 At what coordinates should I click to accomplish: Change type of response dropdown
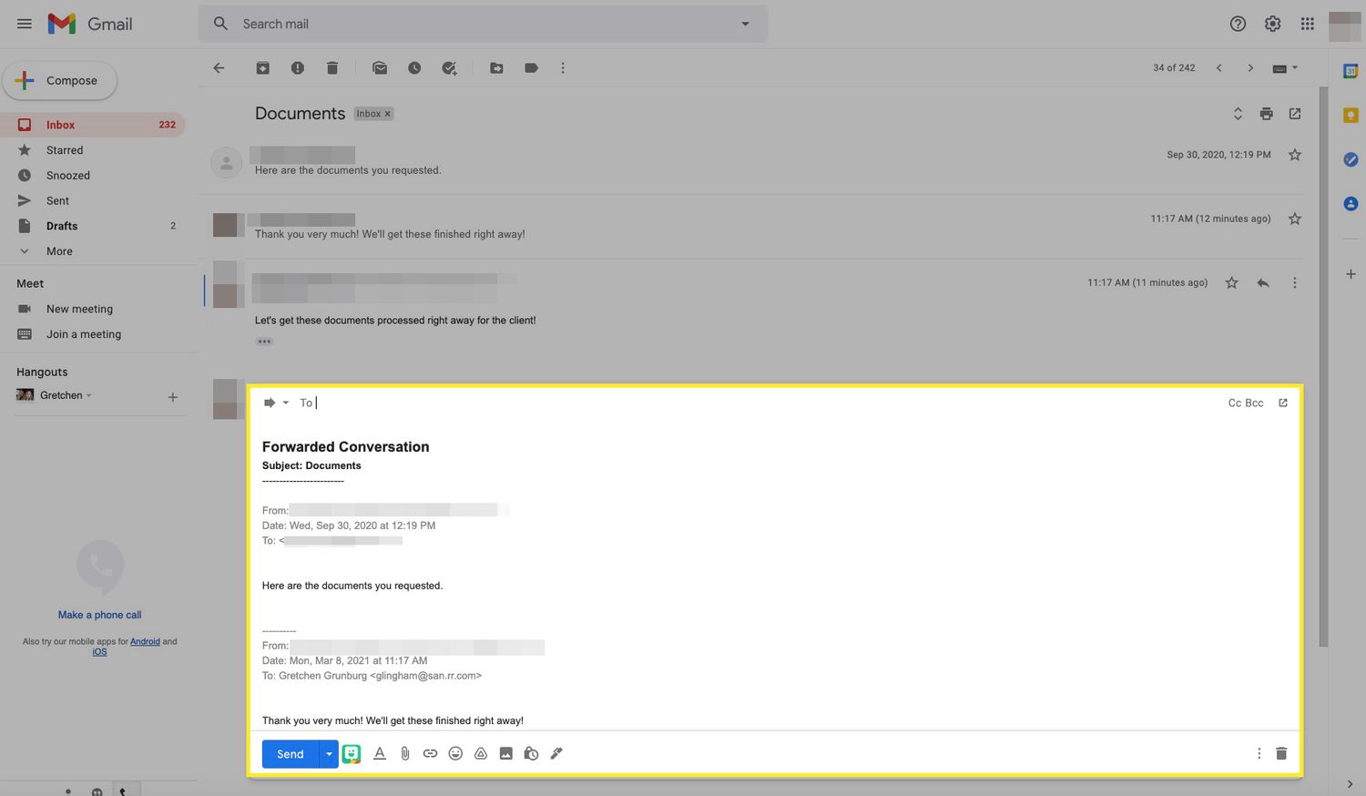point(275,403)
